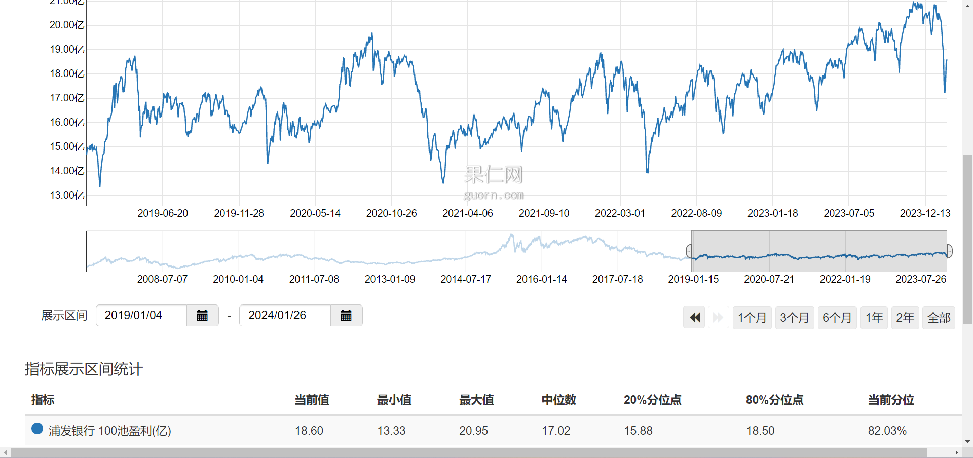Screen dimensions: 973x458
Task: Click the horizontal scrollbar left arrow
Action: tap(5, 452)
